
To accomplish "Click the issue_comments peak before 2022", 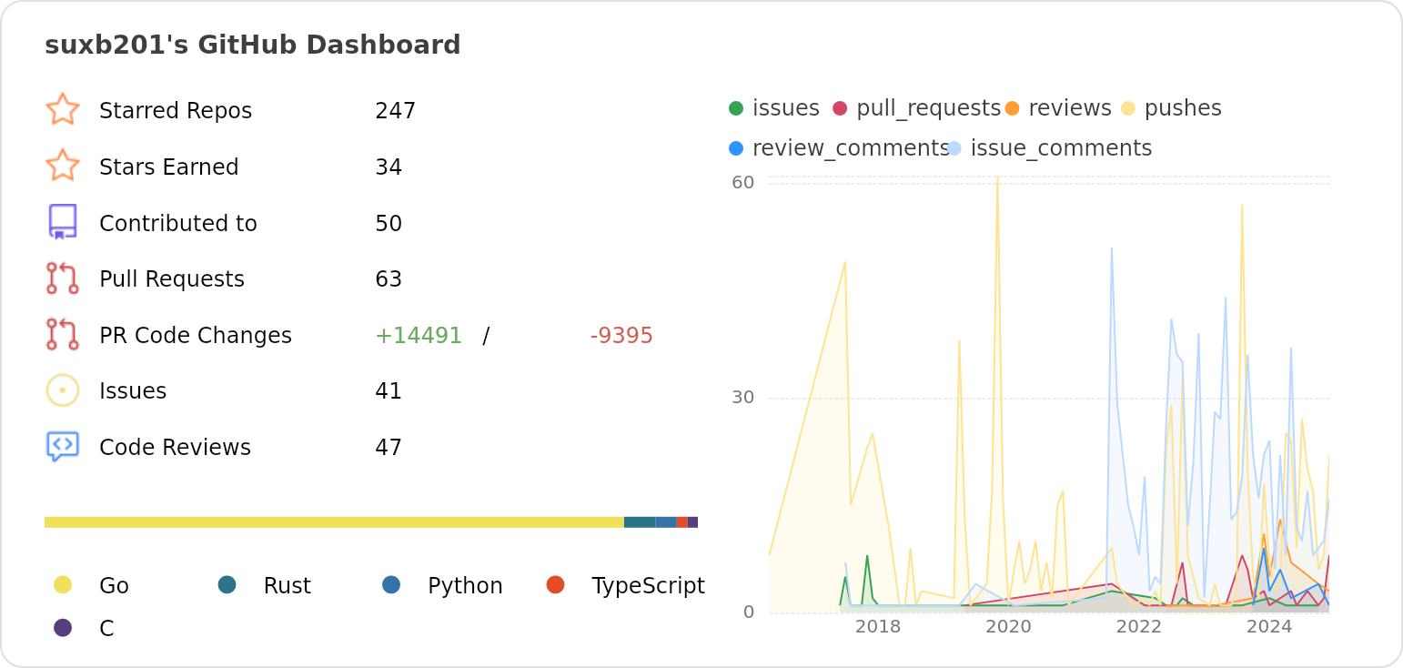I will click(1112, 248).
